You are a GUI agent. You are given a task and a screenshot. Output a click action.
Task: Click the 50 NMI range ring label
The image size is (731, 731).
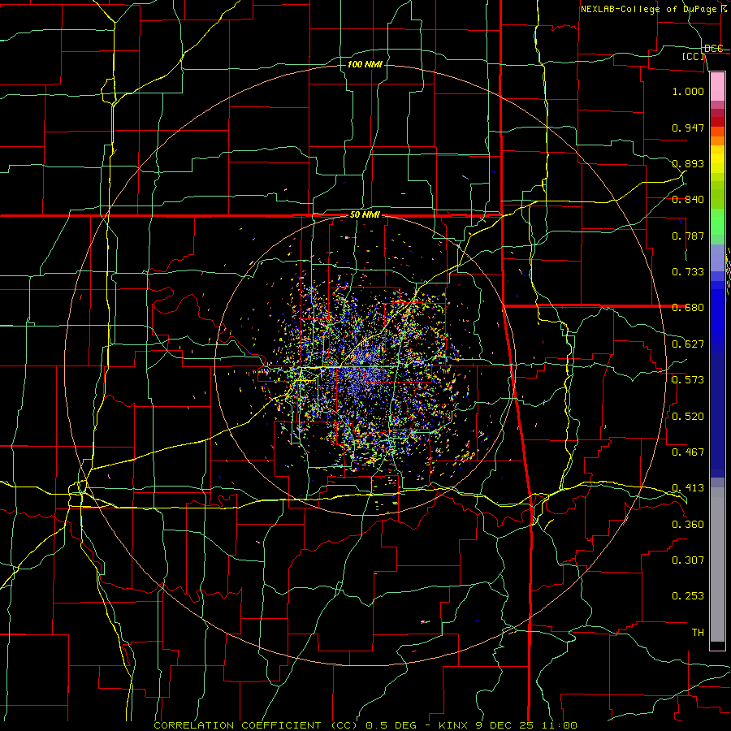pyautogui.click(x=365, y=215)
